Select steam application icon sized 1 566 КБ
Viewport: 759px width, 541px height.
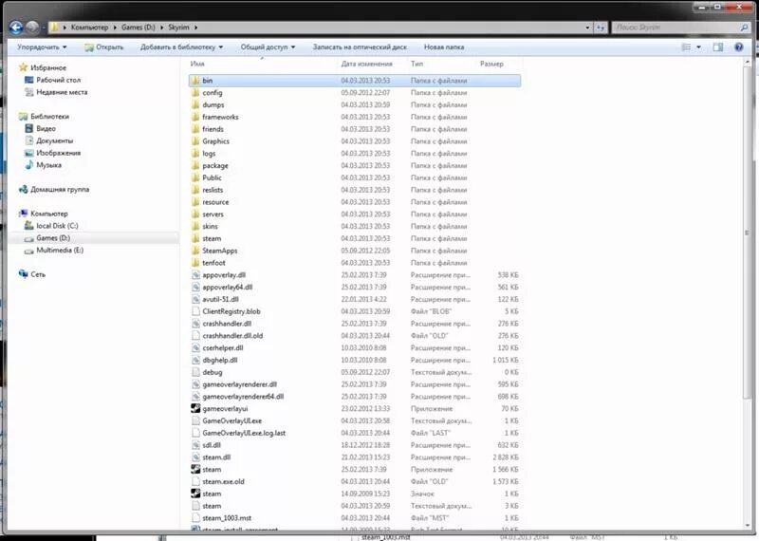point(195,469)
